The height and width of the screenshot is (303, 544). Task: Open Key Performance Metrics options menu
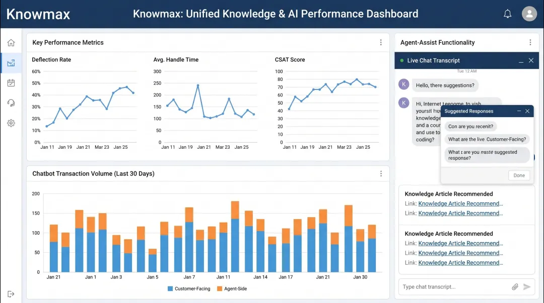pyautogui.click(x=381, y=43)
